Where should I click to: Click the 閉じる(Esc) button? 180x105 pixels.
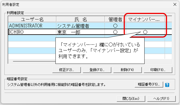tap(131, 99)
